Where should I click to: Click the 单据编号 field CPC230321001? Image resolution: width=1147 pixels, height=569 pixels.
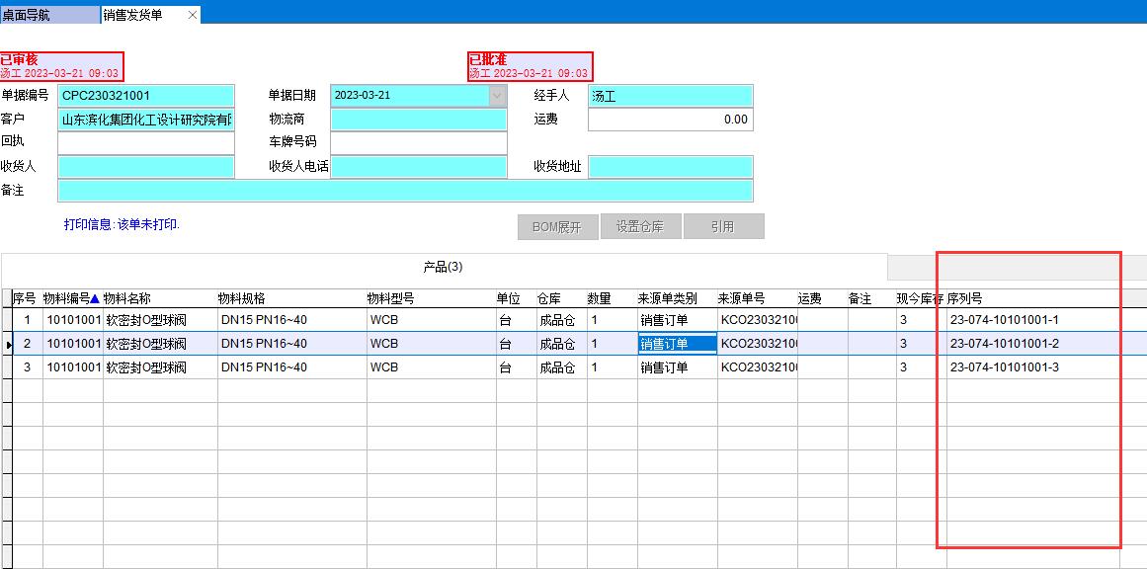[x=146, y=96]
